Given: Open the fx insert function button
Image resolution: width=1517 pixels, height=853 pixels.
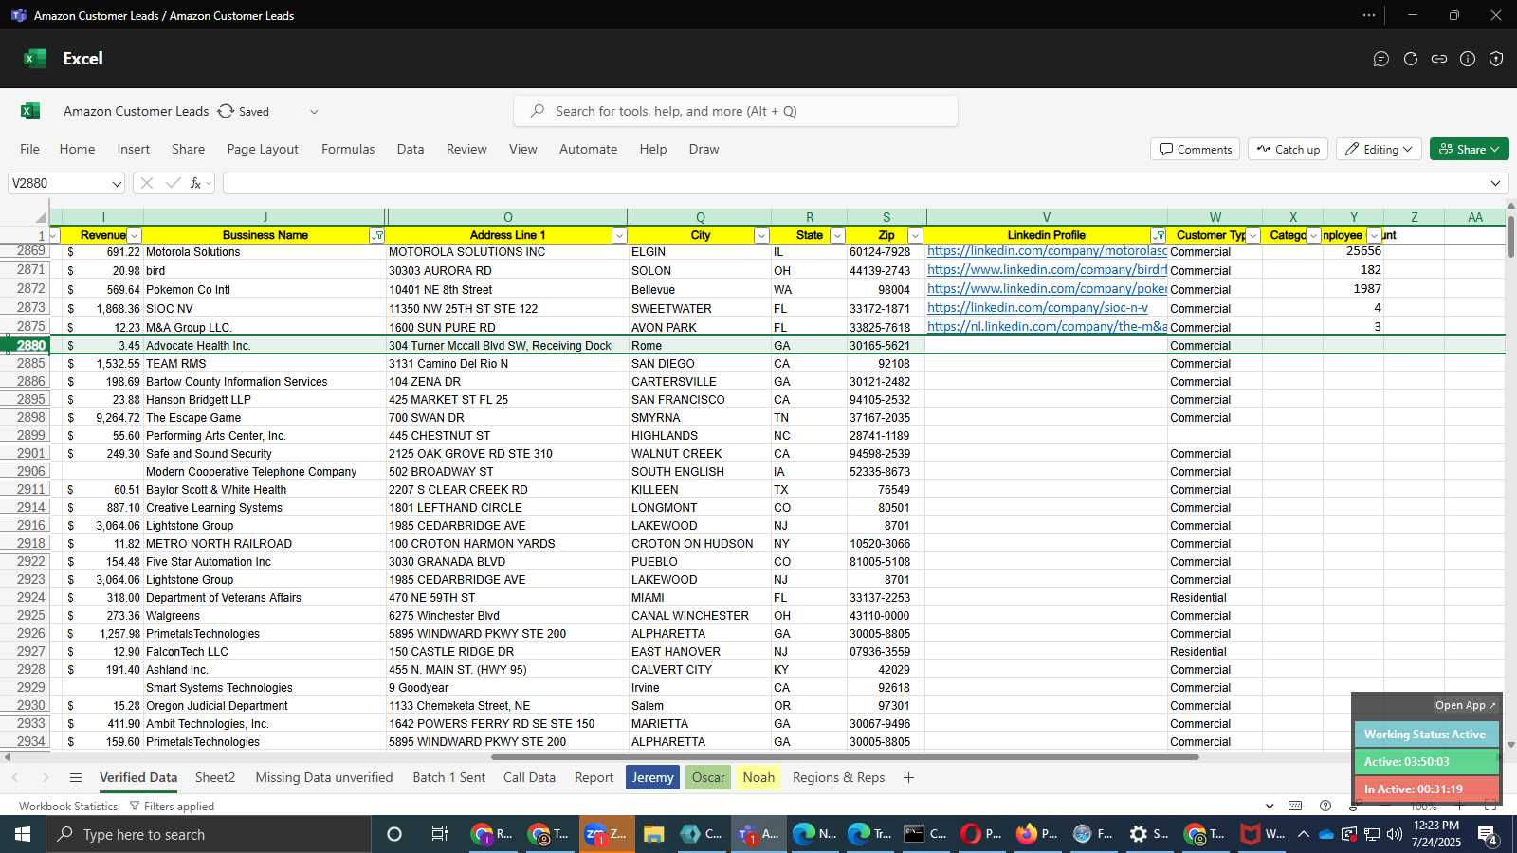Looking at the screenshot, I should coord(196,183).
